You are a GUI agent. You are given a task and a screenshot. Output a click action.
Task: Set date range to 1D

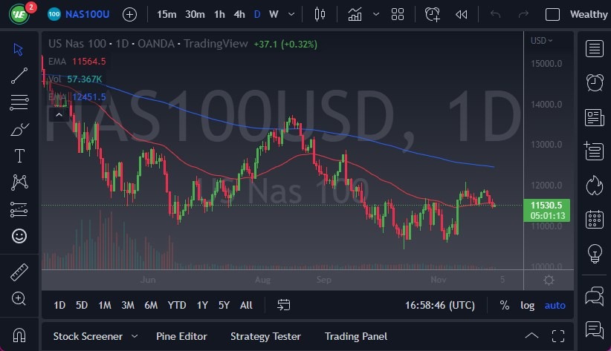pos(59,305)
